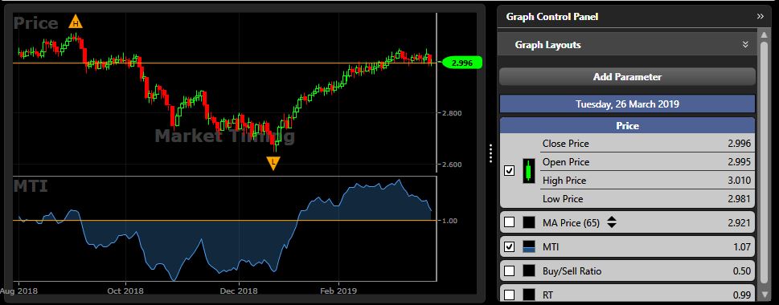Click the Dec 2018 date axis label
Image resolution: width=779 pixels, height=305 pixels.
coord(239,291)
